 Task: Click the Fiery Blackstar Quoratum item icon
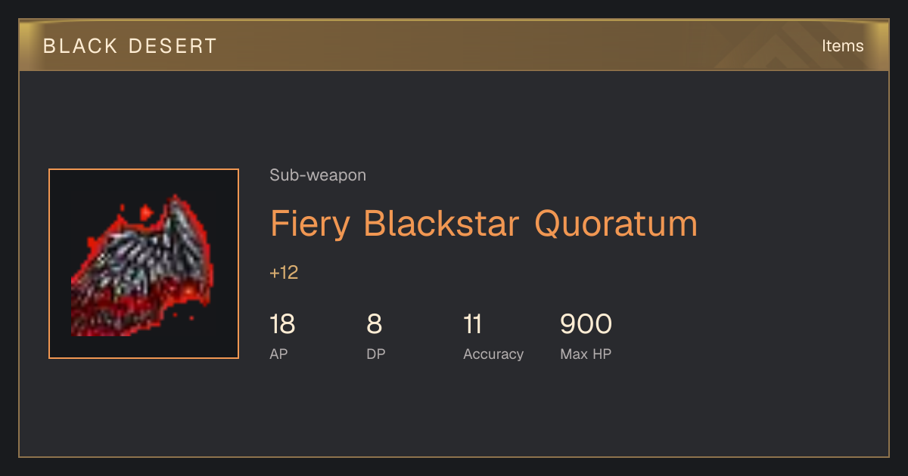pyautogui.click(x=144, y=264)
